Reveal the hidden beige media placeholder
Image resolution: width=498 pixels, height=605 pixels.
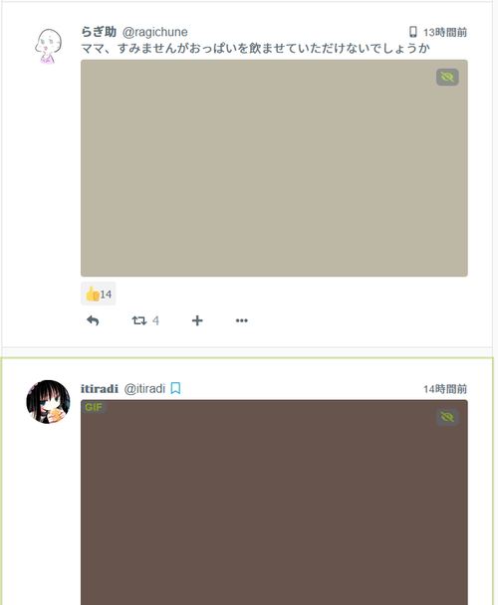tap(274, 168)
